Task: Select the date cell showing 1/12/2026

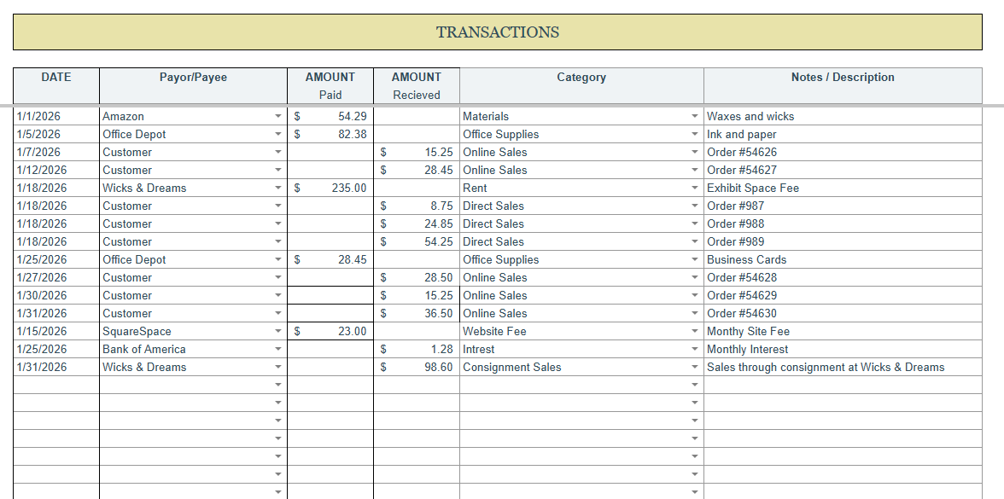Action: tap(55, 170)
